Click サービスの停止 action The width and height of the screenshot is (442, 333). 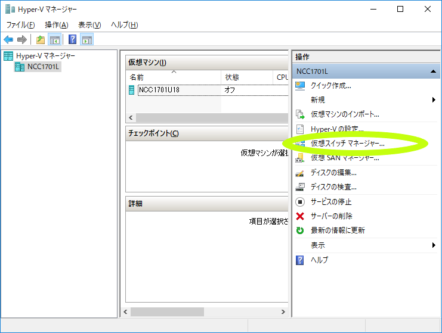coord(331,202)
